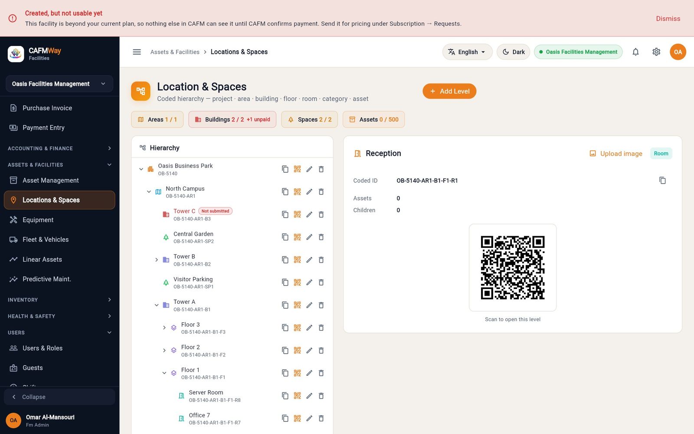This screenshot has height=434, width=694.
Task: Expand the Tower B node
Action: point(157,260)
